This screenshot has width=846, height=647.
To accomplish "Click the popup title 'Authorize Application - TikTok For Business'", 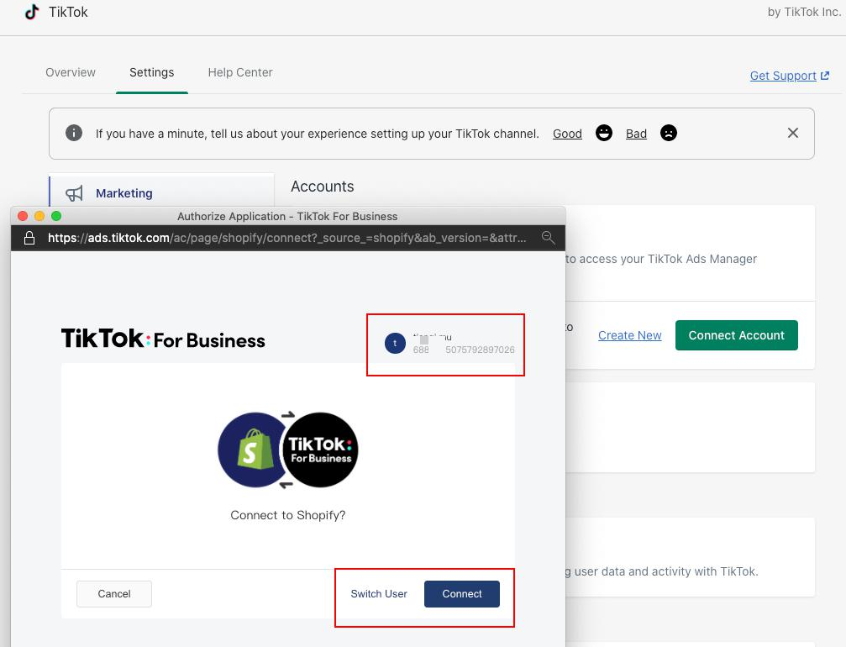I will point(287,217).
